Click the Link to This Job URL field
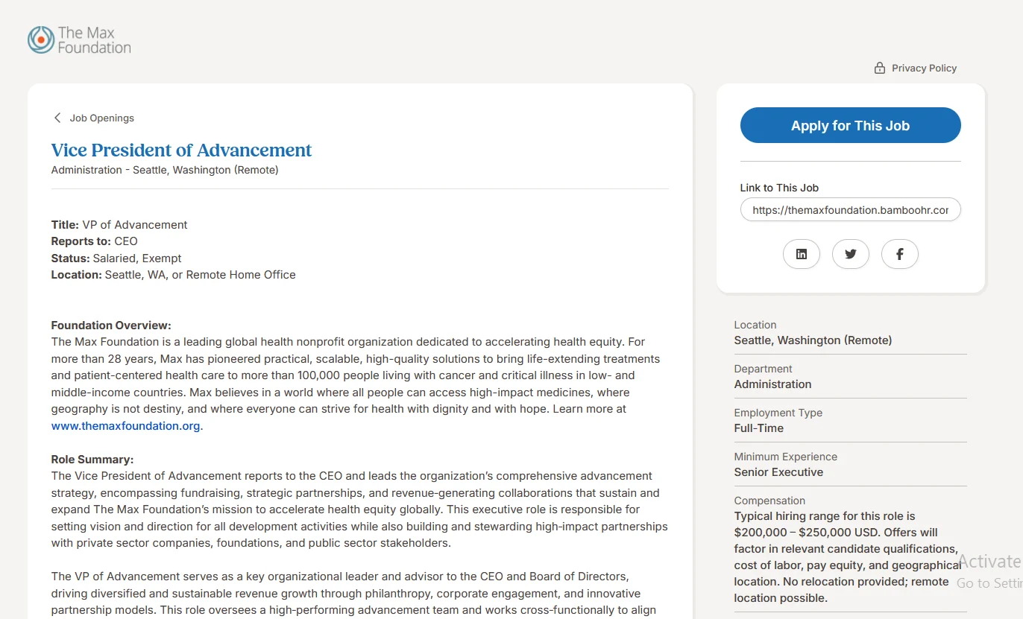This screenshot has width=1023, height=619. click(x=850, y=210)
